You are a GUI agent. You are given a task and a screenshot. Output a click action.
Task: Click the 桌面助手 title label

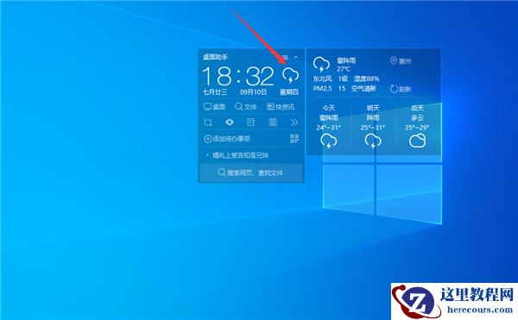click(215, 58)
